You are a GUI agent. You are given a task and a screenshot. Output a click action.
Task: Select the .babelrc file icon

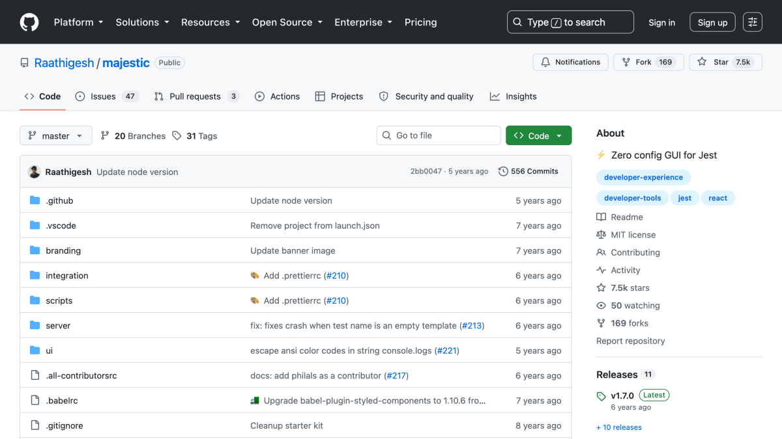click(x=35, y=401)
